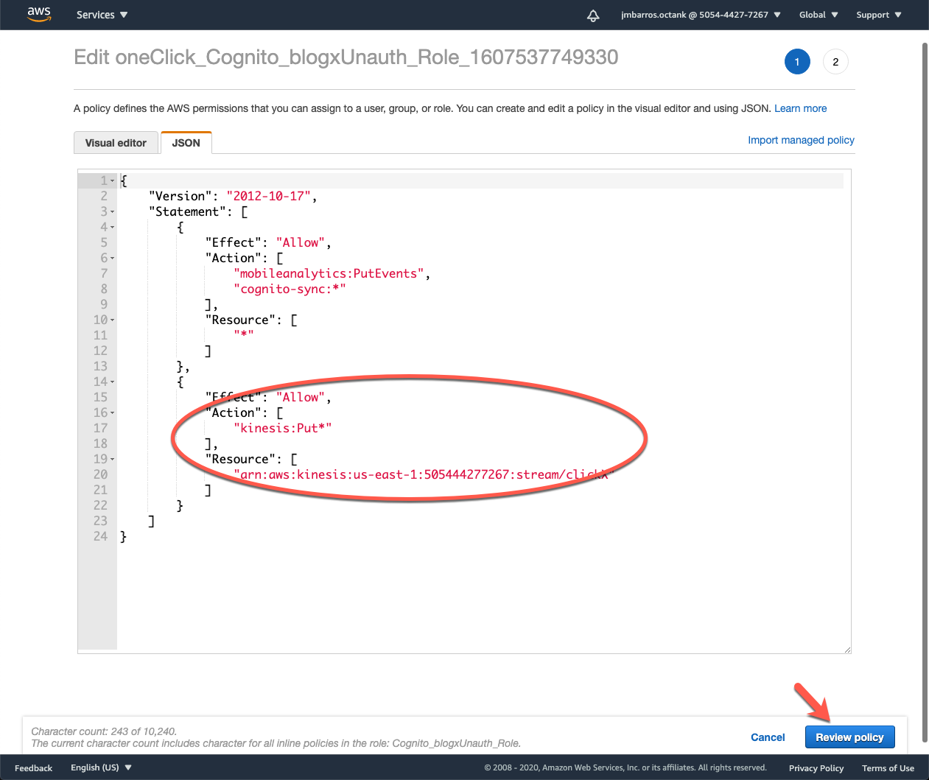Click the "cognito-sync:*" action text

point(290,289)
